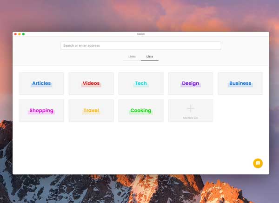Minimize the window with the yellow button
279x203 pixels.
pos(20,34)
